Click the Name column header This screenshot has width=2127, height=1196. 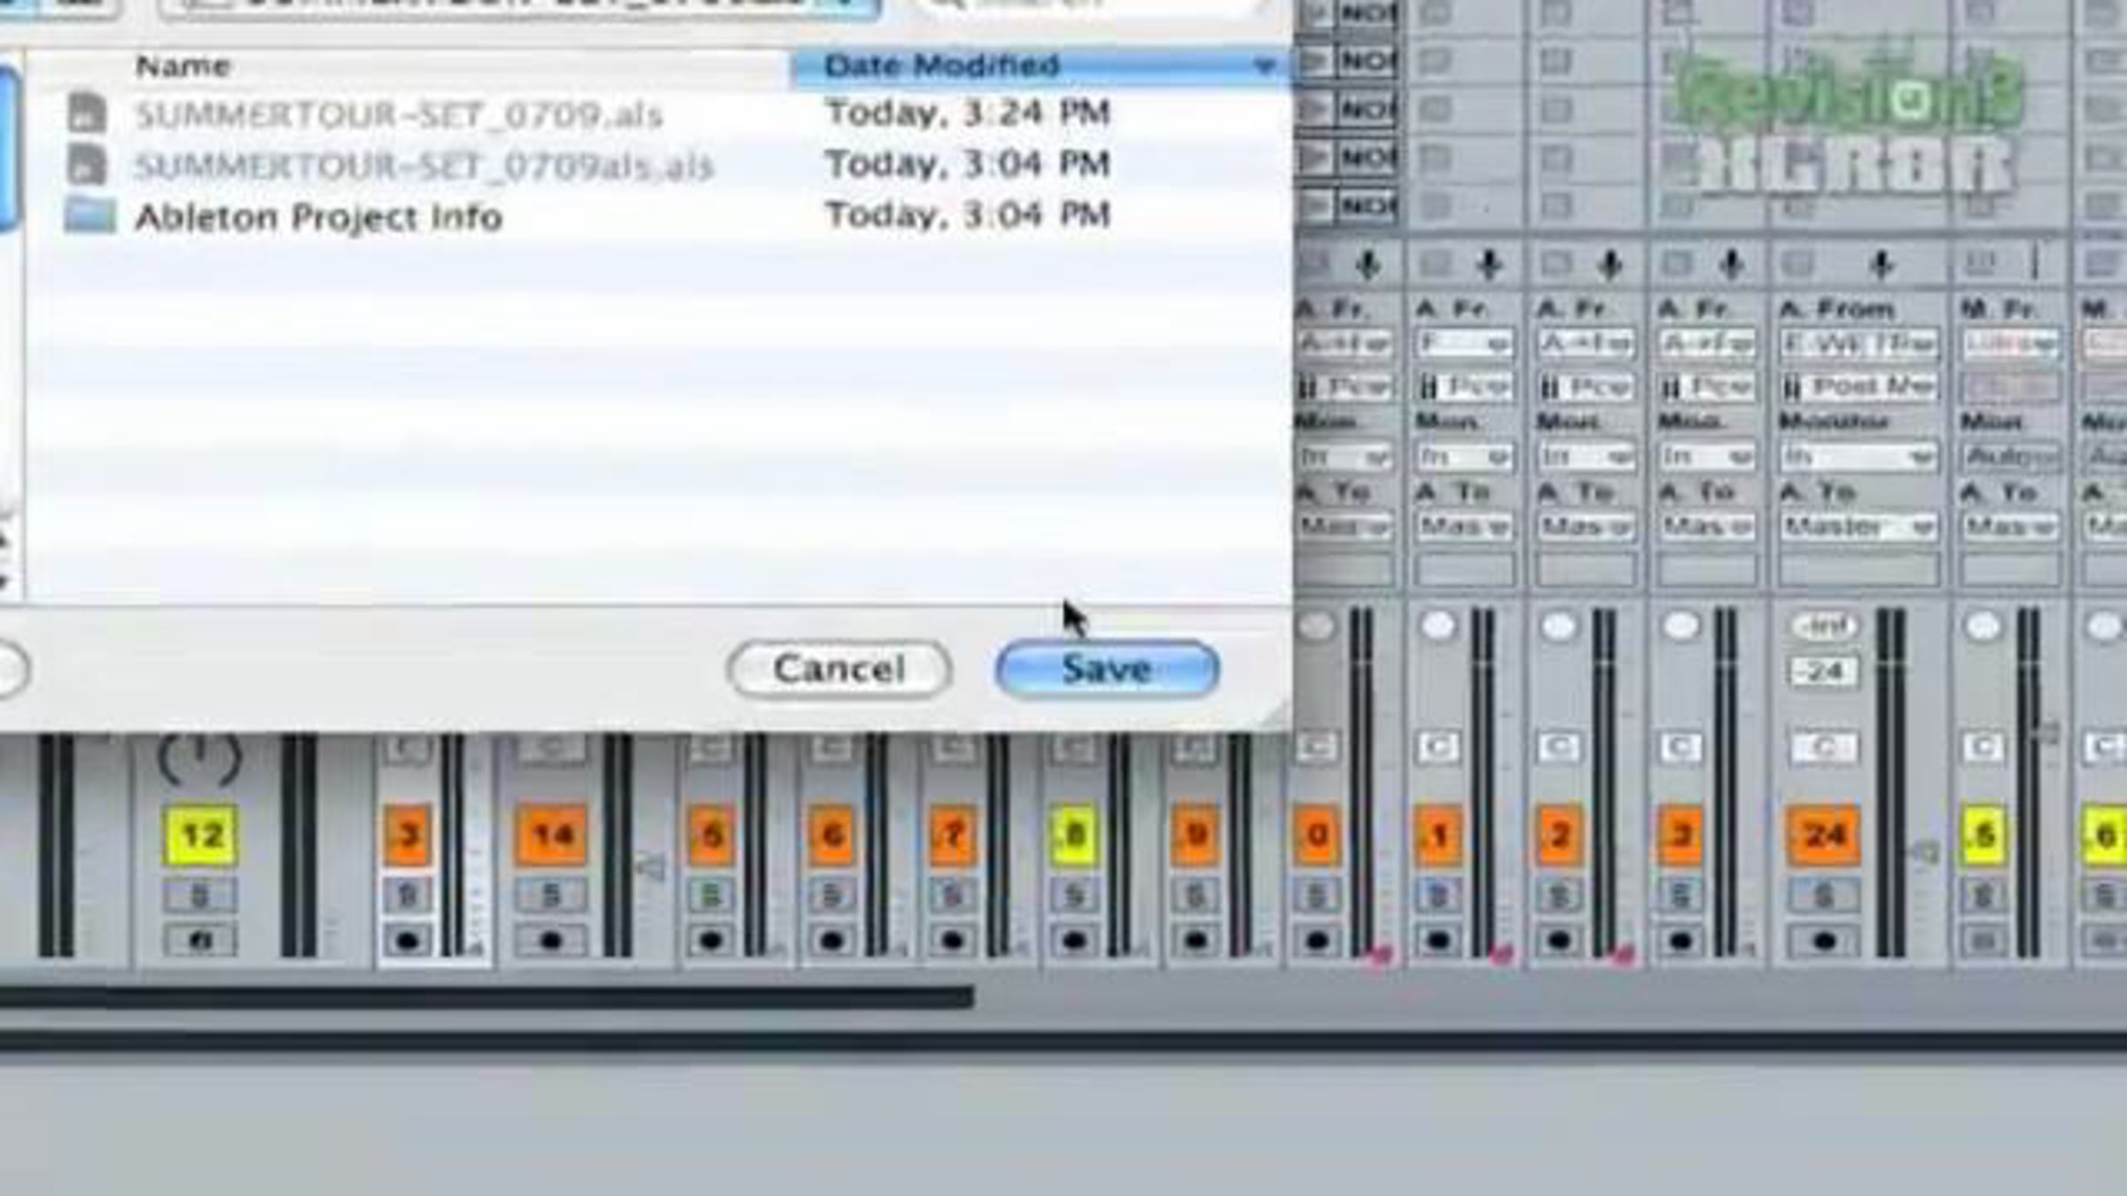[x=183, y=66]
